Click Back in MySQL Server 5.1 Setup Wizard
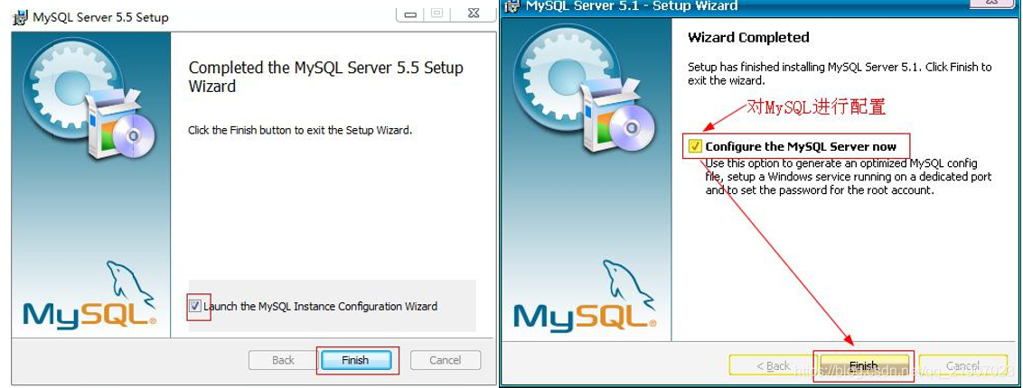 [773, 365]
